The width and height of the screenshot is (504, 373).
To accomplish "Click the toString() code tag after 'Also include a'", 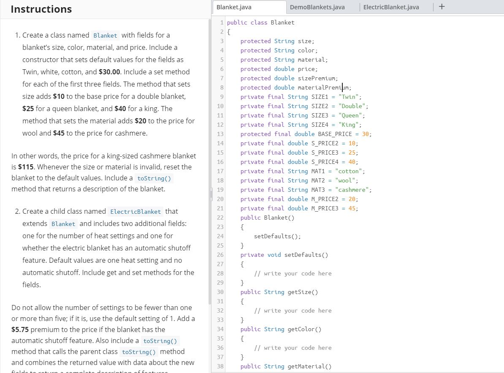I will point(160,341).
